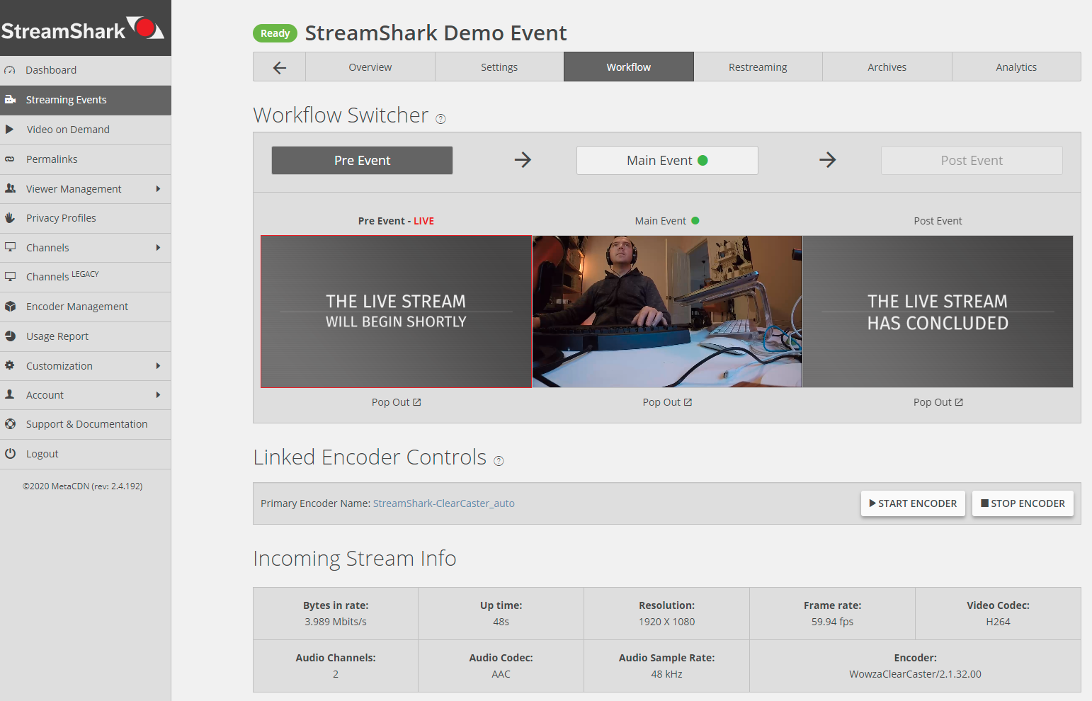Click the Encoder Management cube icon
The height and width of the screenshot is (701, 1092).
10,307
